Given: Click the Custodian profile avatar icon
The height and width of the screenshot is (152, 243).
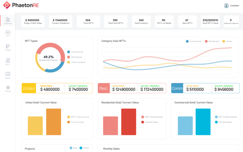Looking at the screenshot, I should [x=226, y=5].
